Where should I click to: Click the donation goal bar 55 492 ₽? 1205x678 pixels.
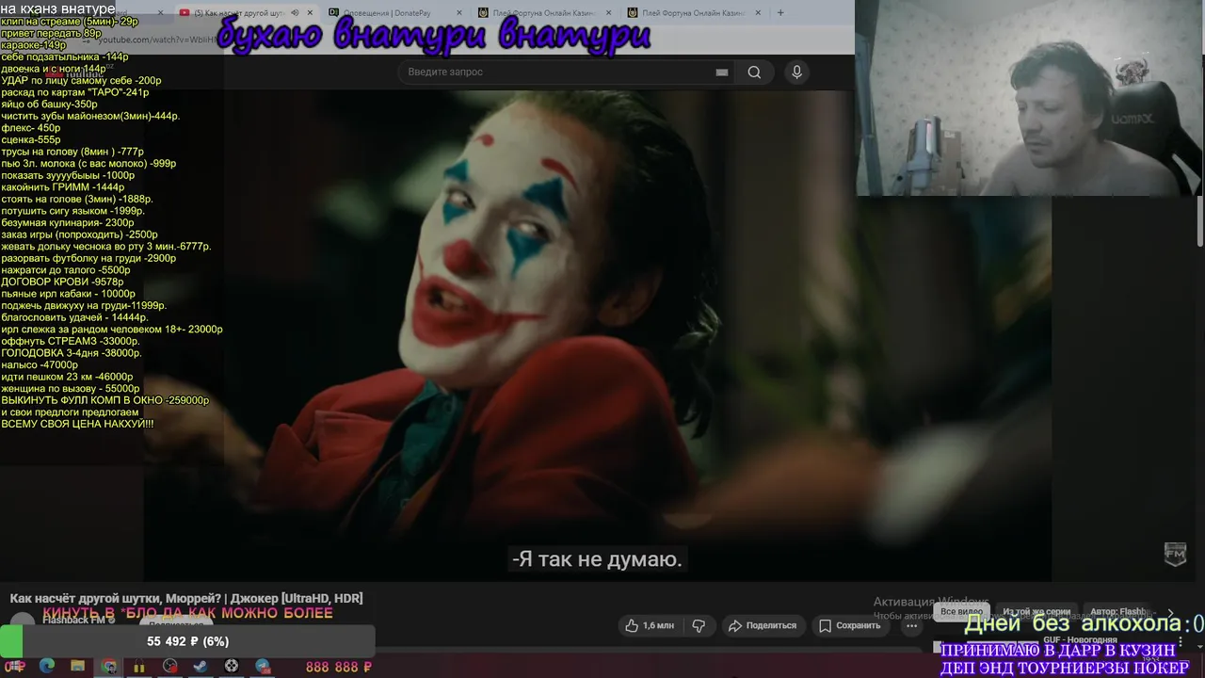[187, 641]
